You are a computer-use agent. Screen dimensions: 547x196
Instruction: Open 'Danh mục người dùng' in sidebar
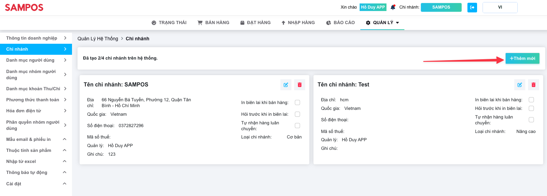click(36, 60)
